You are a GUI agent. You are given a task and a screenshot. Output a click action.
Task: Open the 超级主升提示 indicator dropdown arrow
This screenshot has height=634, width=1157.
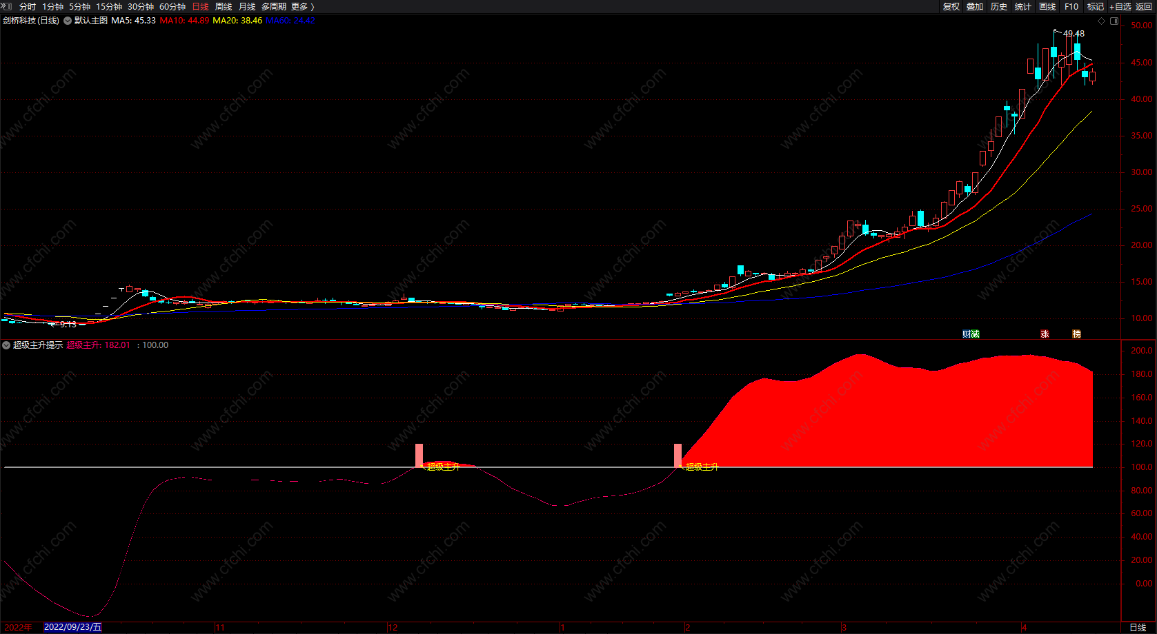point(6,345)
